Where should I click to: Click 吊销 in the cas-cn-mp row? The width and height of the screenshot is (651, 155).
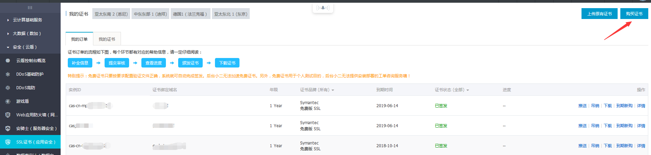tap(595, 106)
